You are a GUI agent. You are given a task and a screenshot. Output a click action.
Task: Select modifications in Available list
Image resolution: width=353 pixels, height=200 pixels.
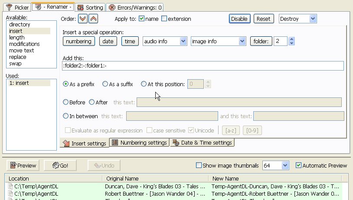(29, 44)
